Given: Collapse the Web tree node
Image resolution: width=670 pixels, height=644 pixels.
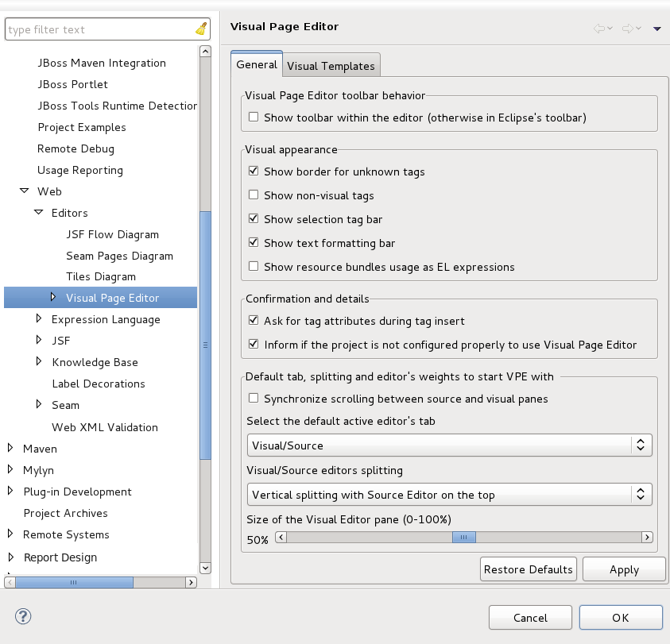Looking at the screenshot, I should click(x=22, y=191).
